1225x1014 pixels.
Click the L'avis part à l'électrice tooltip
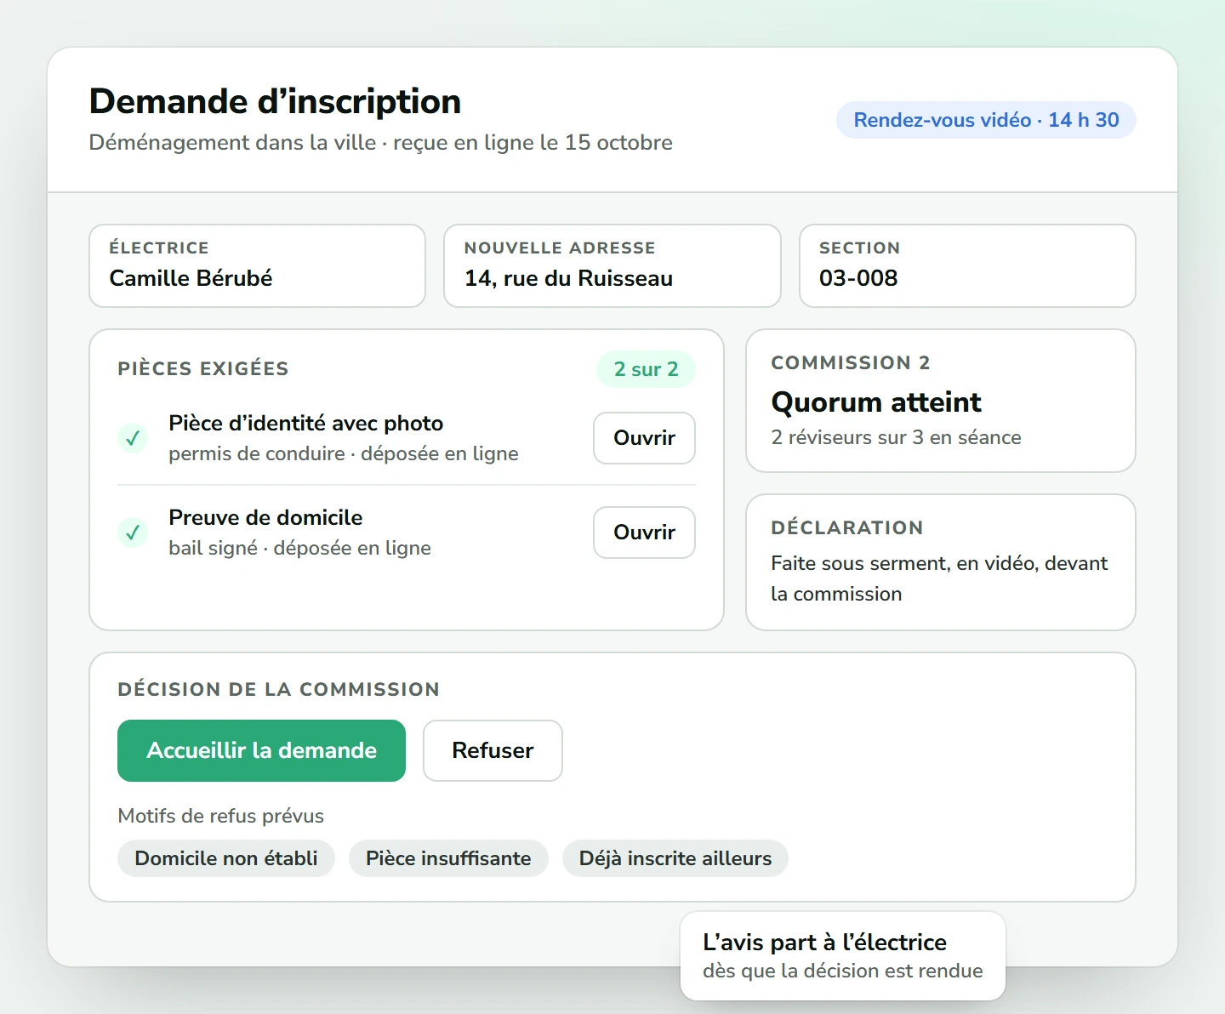point(843,956)
